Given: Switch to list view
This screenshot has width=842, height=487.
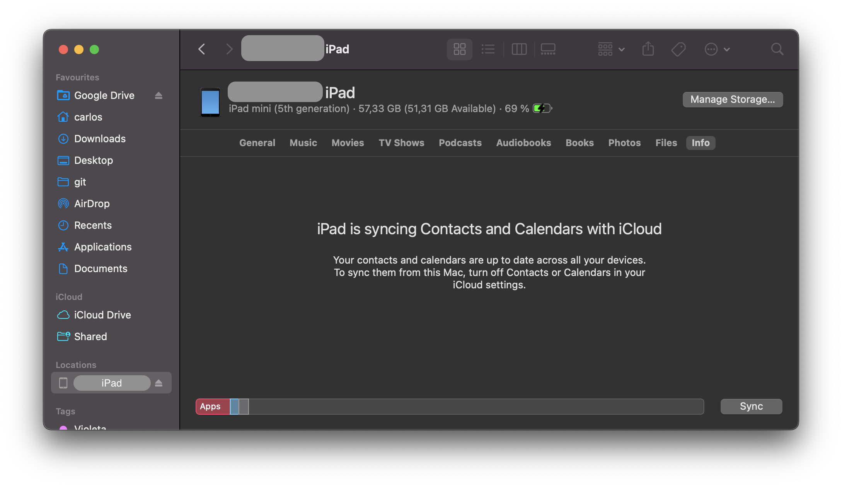Looking at the screenshot, I should 488,49.
